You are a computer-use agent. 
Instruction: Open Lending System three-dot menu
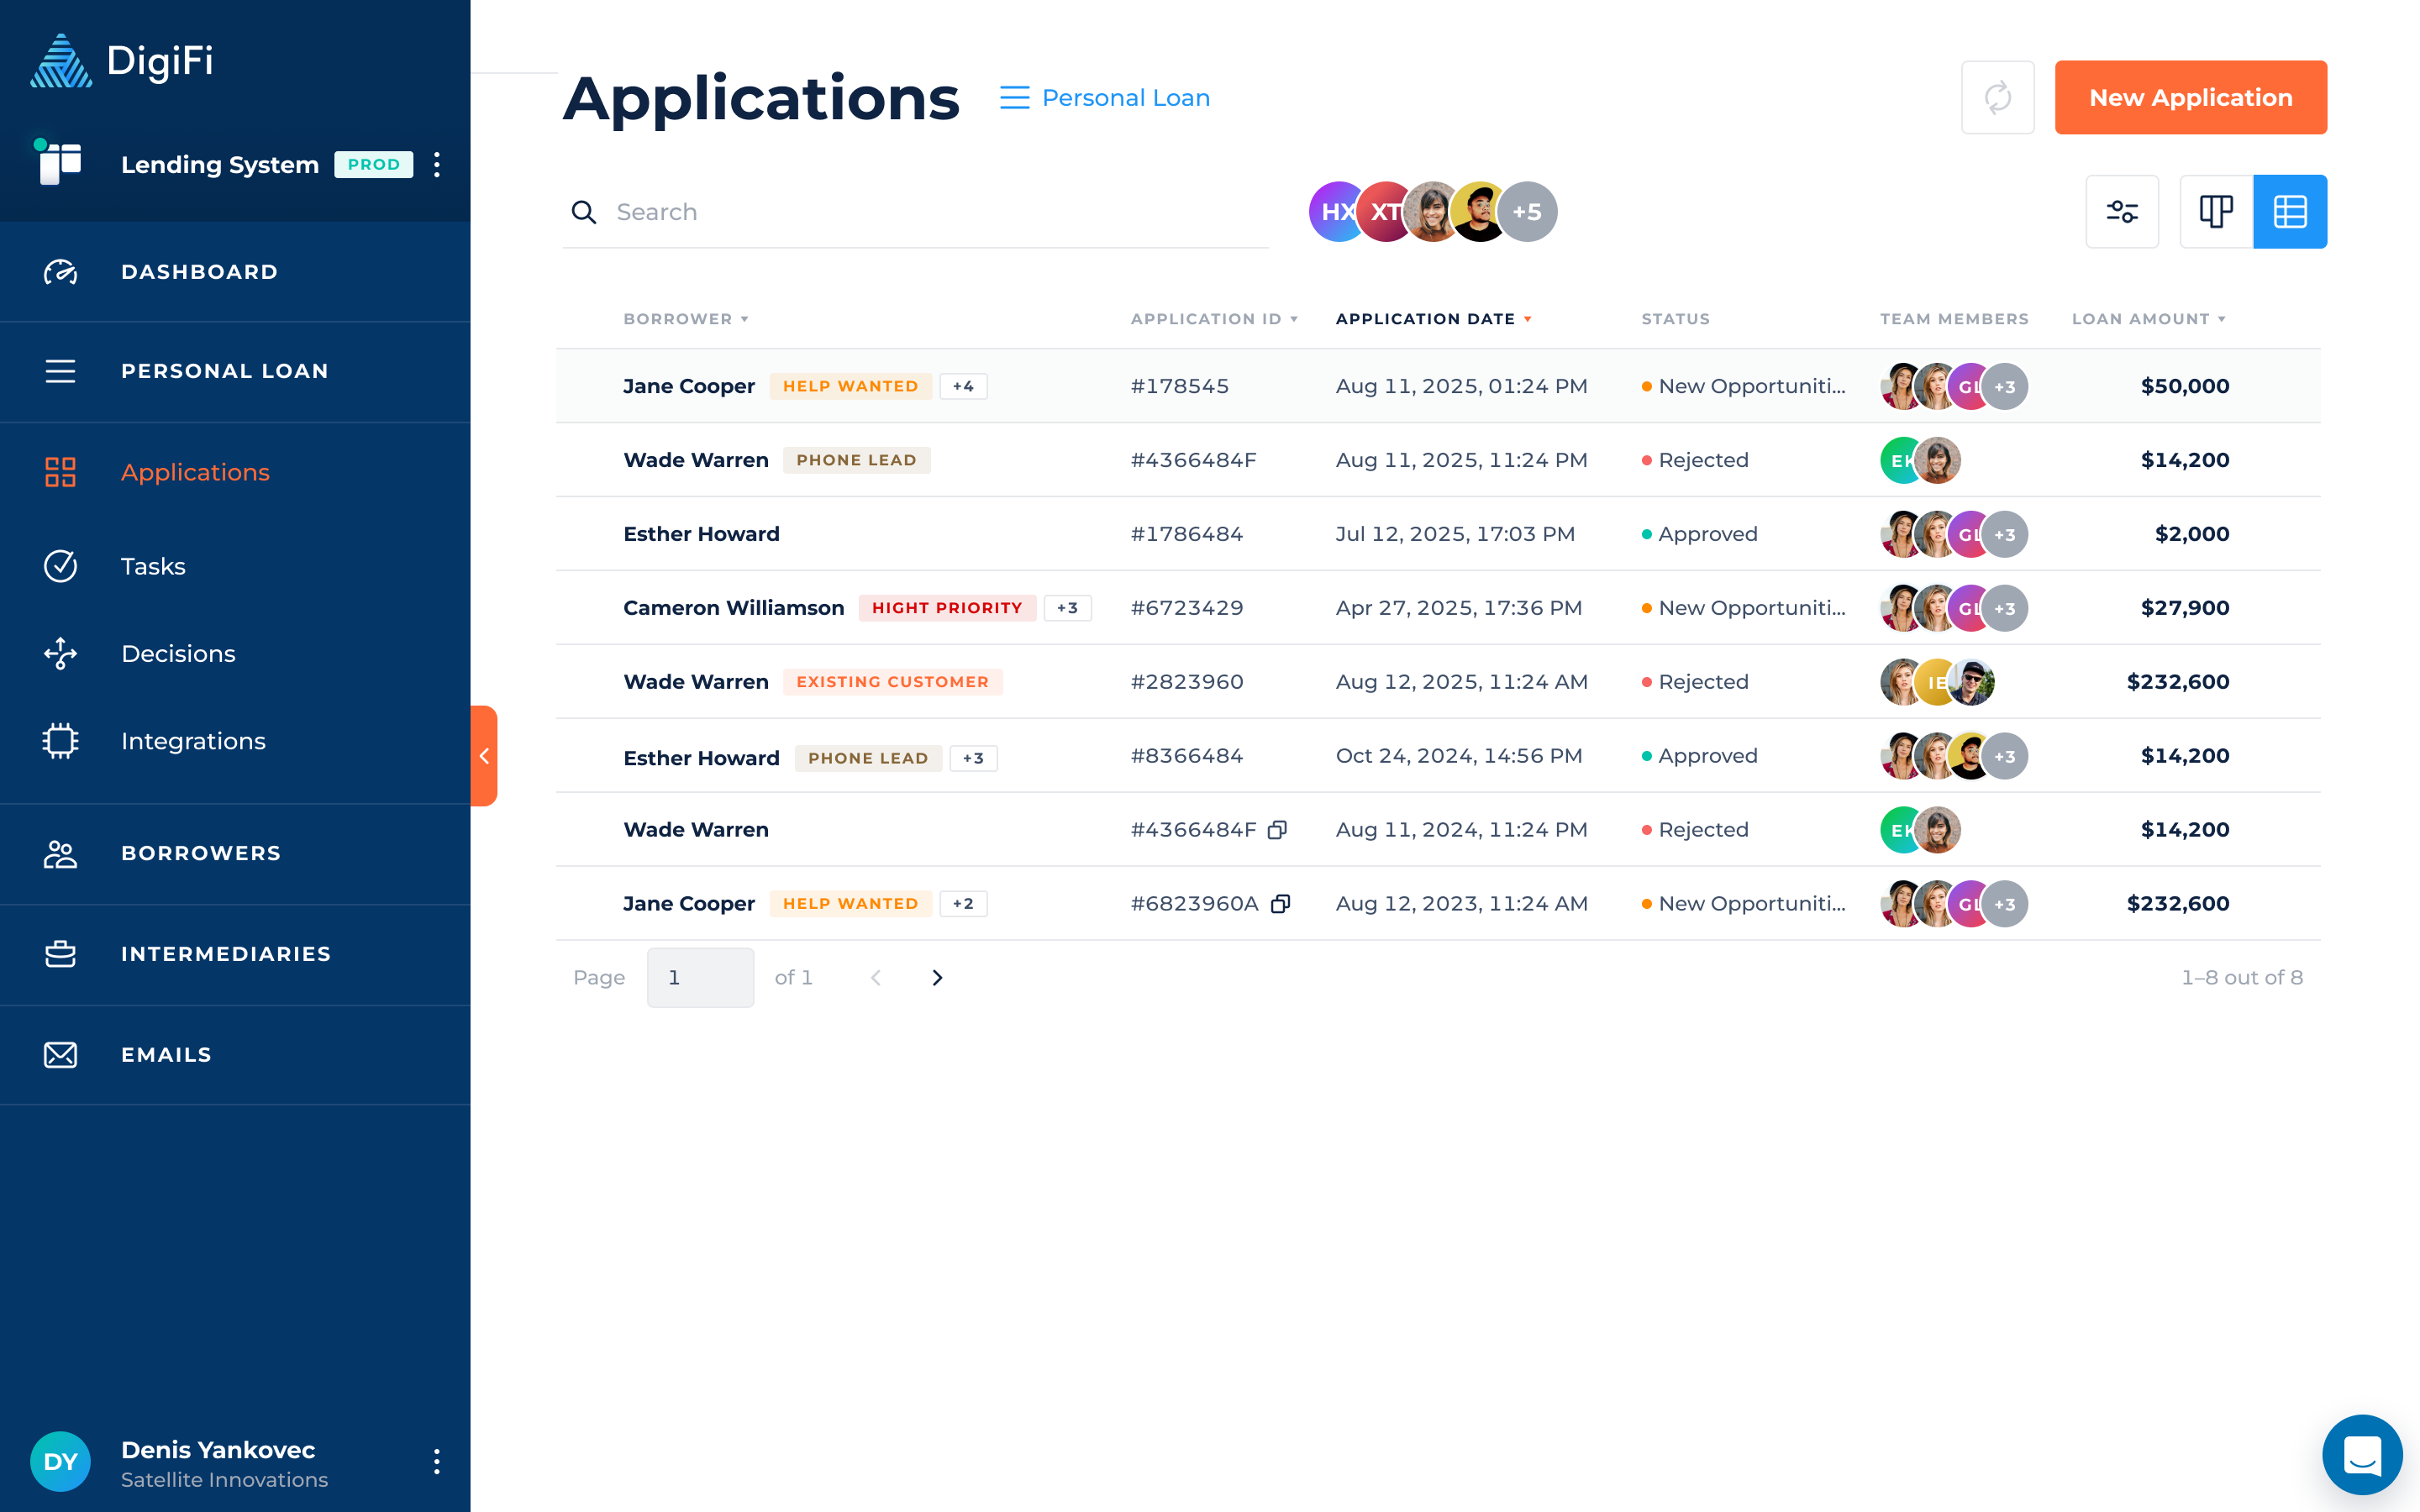coord(437,165)
